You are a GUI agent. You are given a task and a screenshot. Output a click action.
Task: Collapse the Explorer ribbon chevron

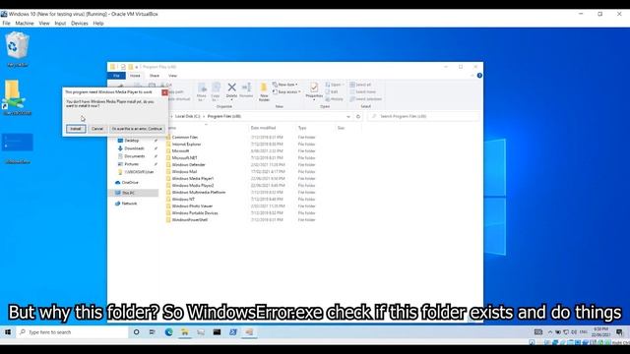pos(472,76)
